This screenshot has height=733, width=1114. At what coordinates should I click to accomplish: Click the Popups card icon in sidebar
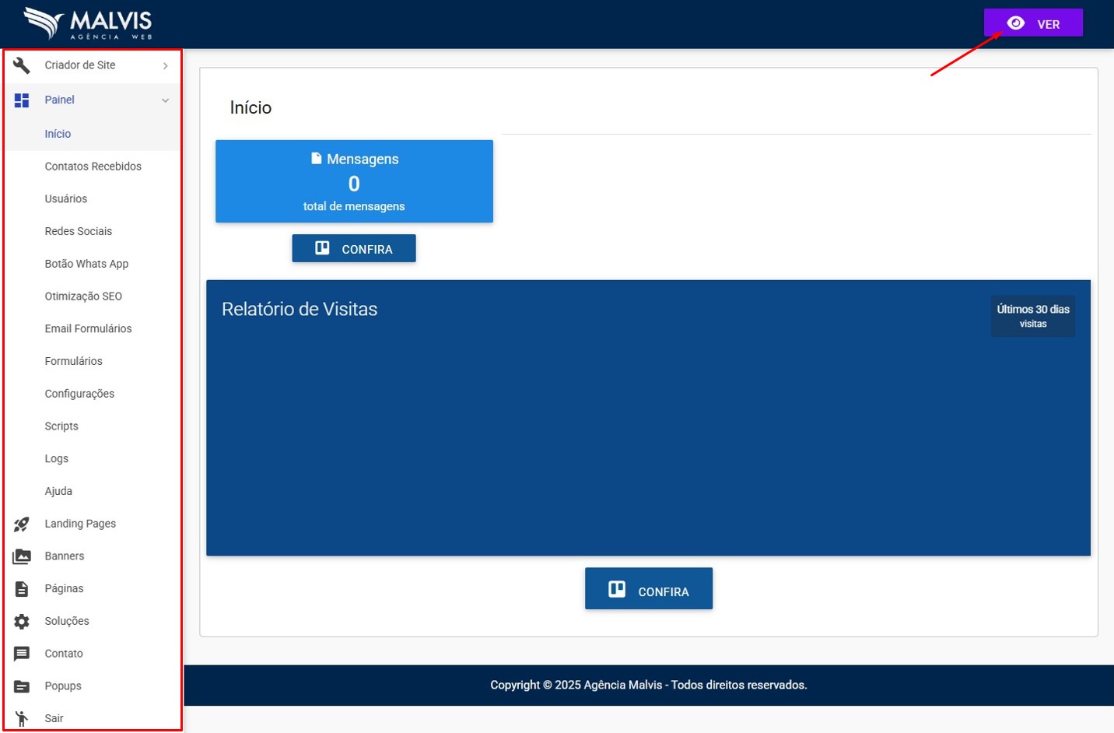22,686
